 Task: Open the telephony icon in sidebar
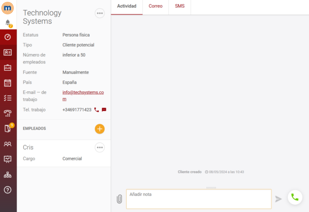[8, 113]
